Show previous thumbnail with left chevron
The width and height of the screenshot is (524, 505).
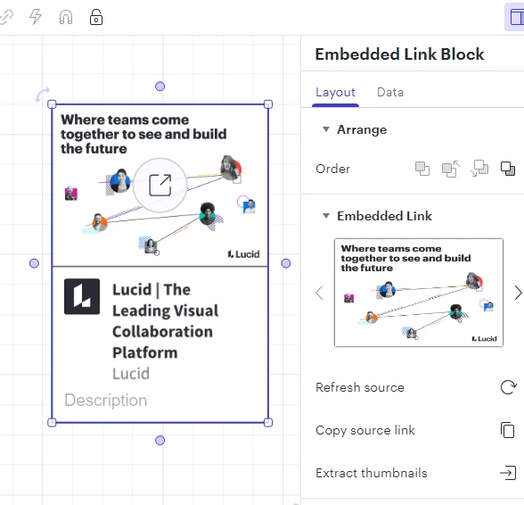point(319,293)
